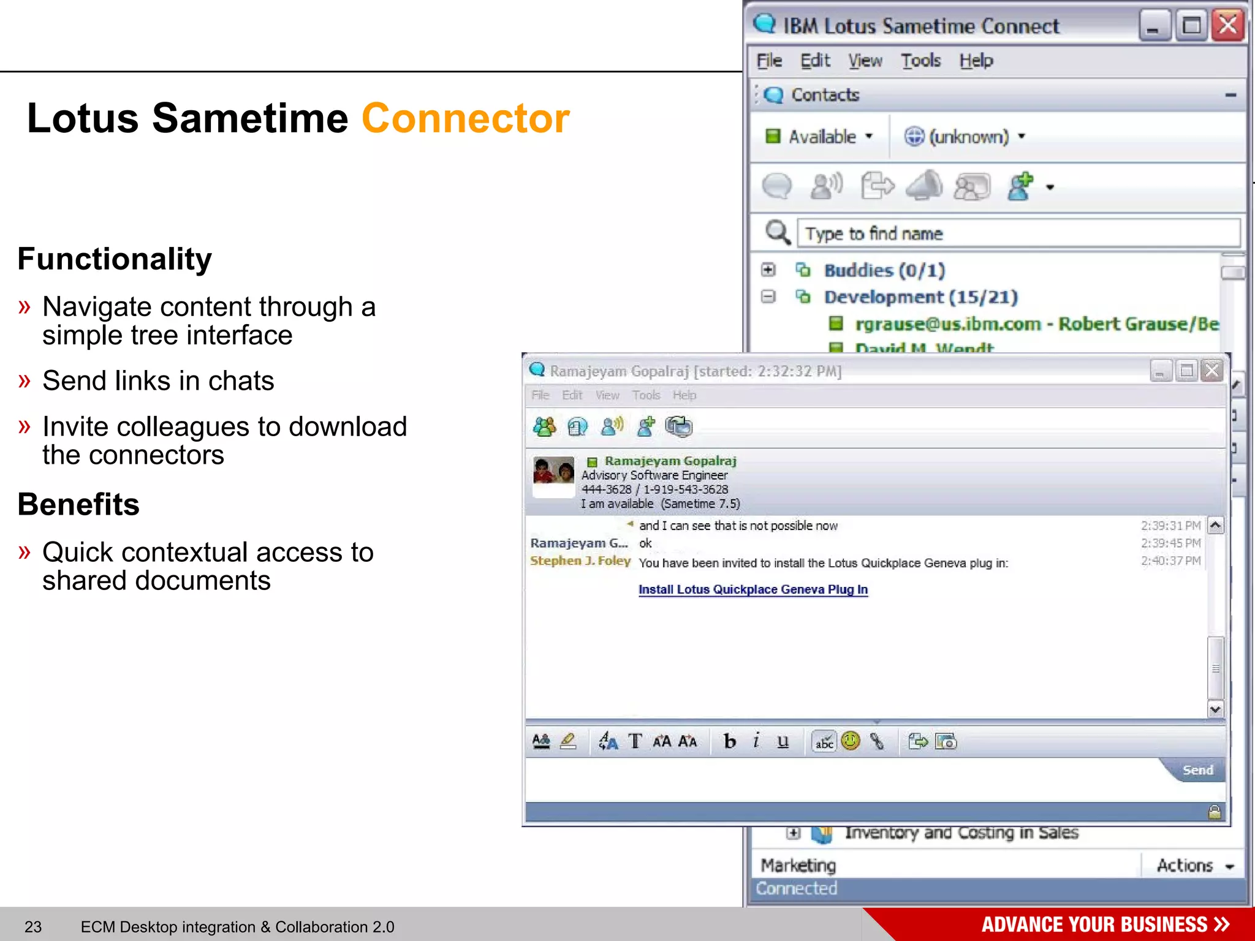Expand Inventory and Costing in Sales item
The height and width of the screenshot is (941, 1255).
coord(794,833)
